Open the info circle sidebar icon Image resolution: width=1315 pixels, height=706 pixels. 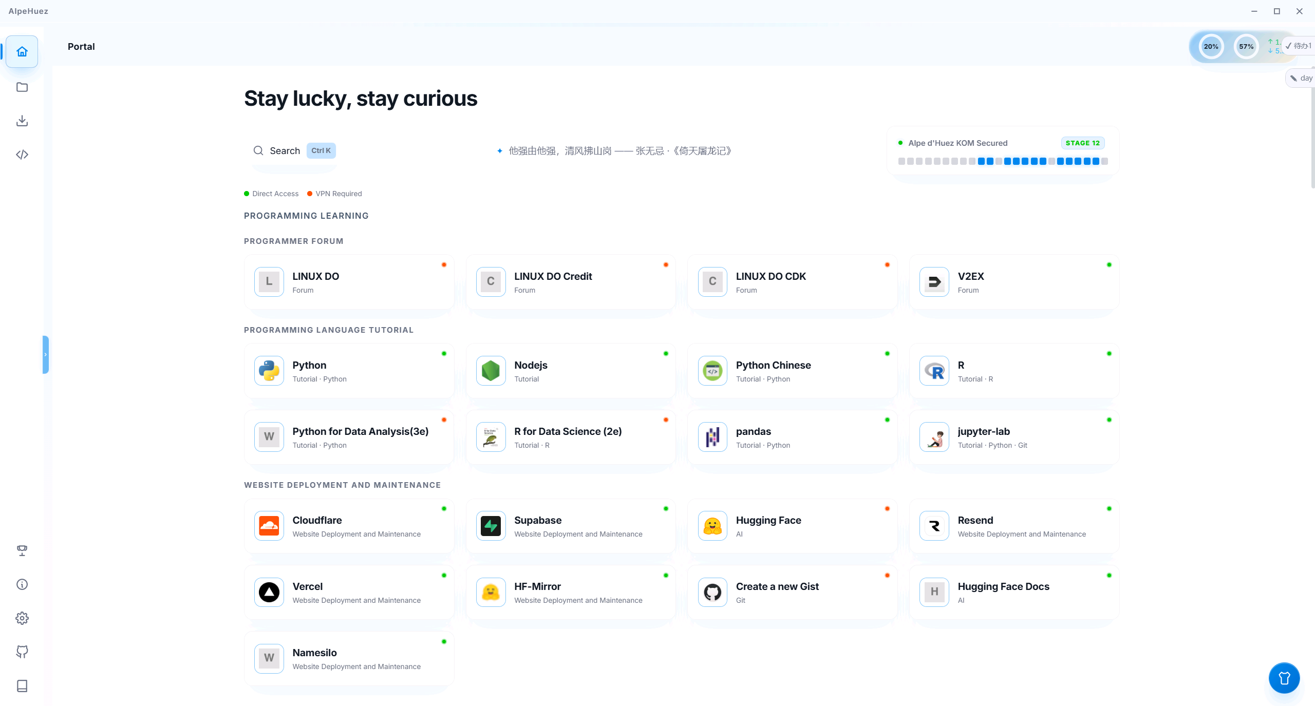[22, 584]
